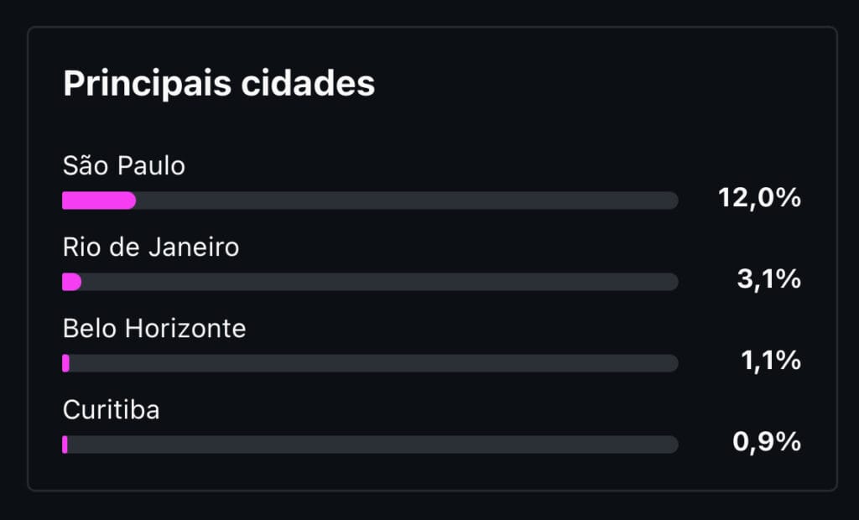Select the Rio de Janeiro city label
This screenshot has width=859, height=520.
pyautogui.click(x=151, y=247)
